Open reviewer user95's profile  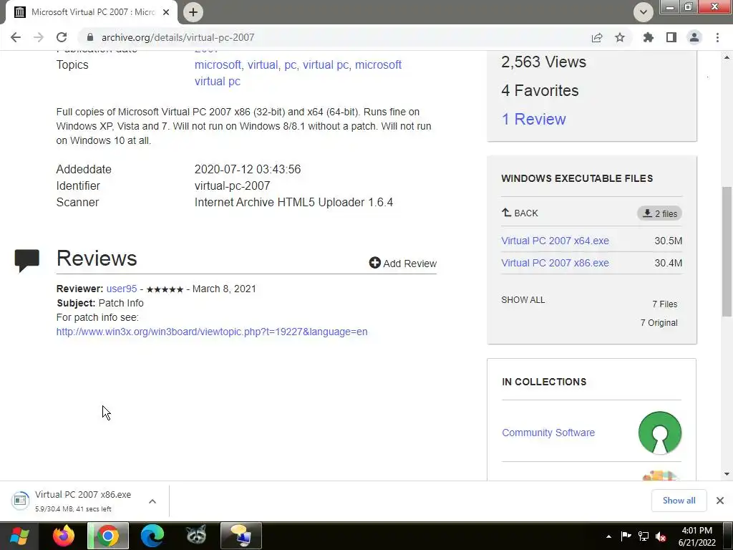point(122,289)
